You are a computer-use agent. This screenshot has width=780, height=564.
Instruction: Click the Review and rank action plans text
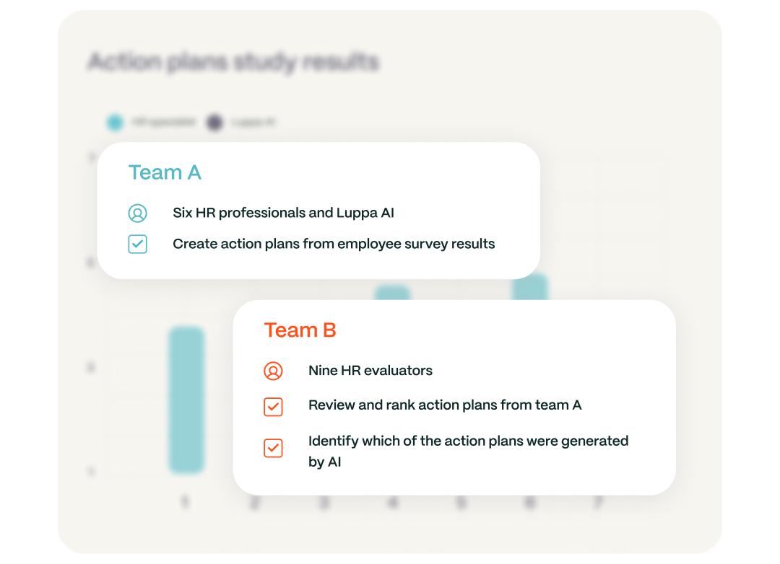(445, 405)
